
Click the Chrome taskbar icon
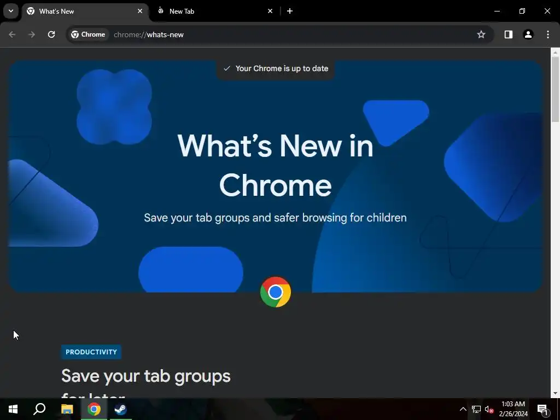[x=94, y=409]
